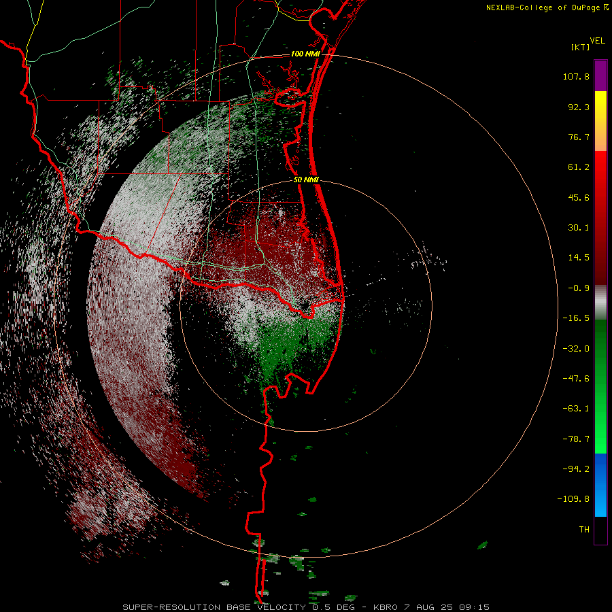Click the -47.6 value on the velocity scale
Image resolution: width=612 pixels, height=612 pixels.
[x=576, y=379]
